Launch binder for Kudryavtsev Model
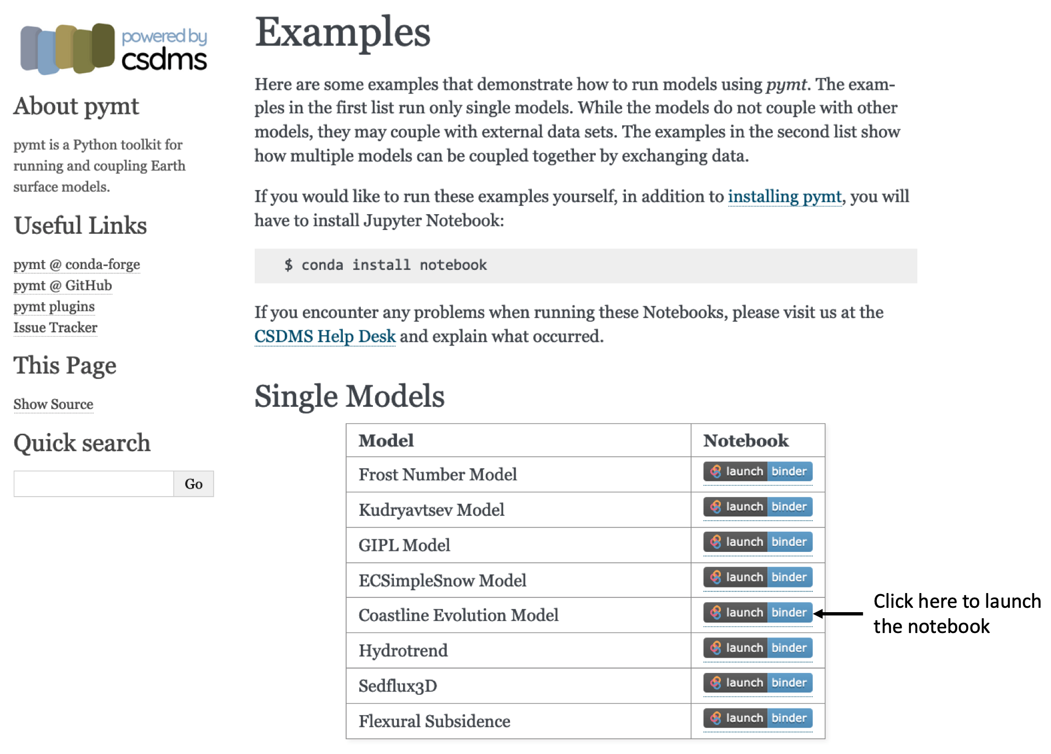Image resolution: width=1051 pixels, height=754 pixels. (x=757, y=506)
